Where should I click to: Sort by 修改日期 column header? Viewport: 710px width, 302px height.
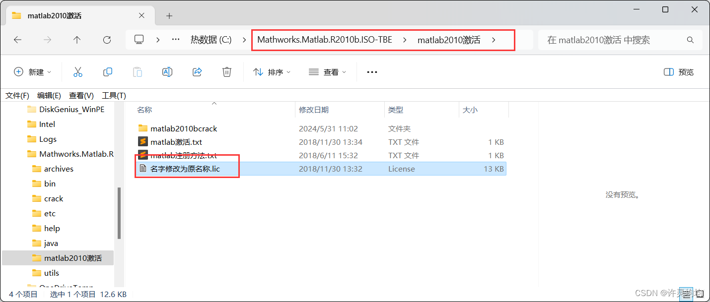[314, 110]
